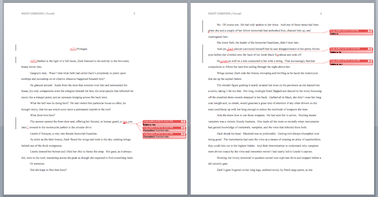Click the red inserted word 'might' on page 4
Screen dimensions: 378x197
(x=224, y=61)
